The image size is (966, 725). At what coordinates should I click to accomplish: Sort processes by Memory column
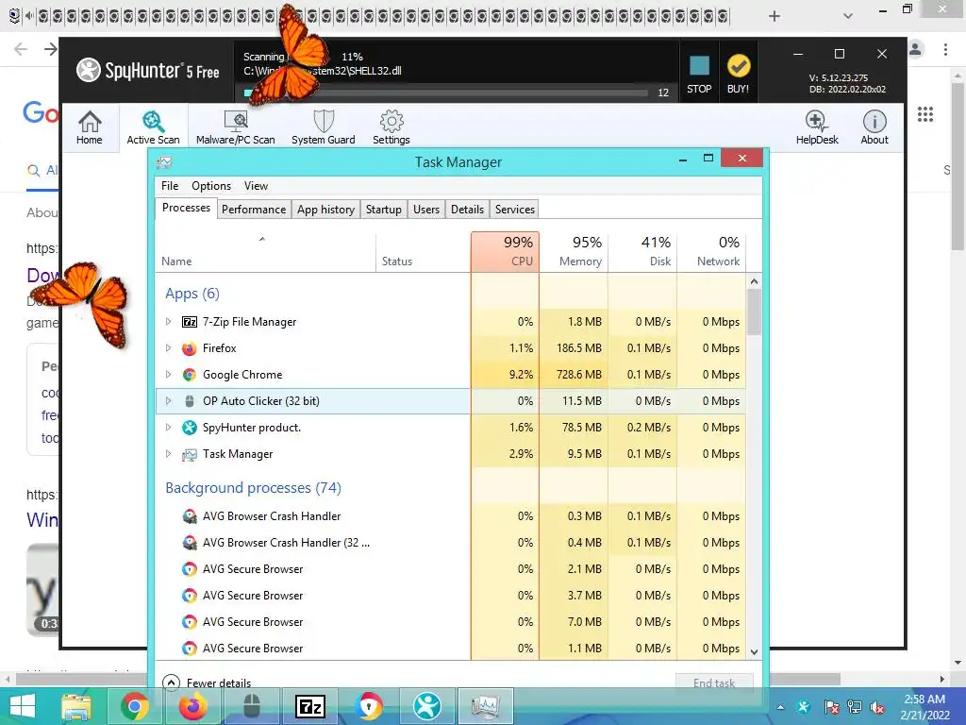pyautogui.click(x=574, y=251)
